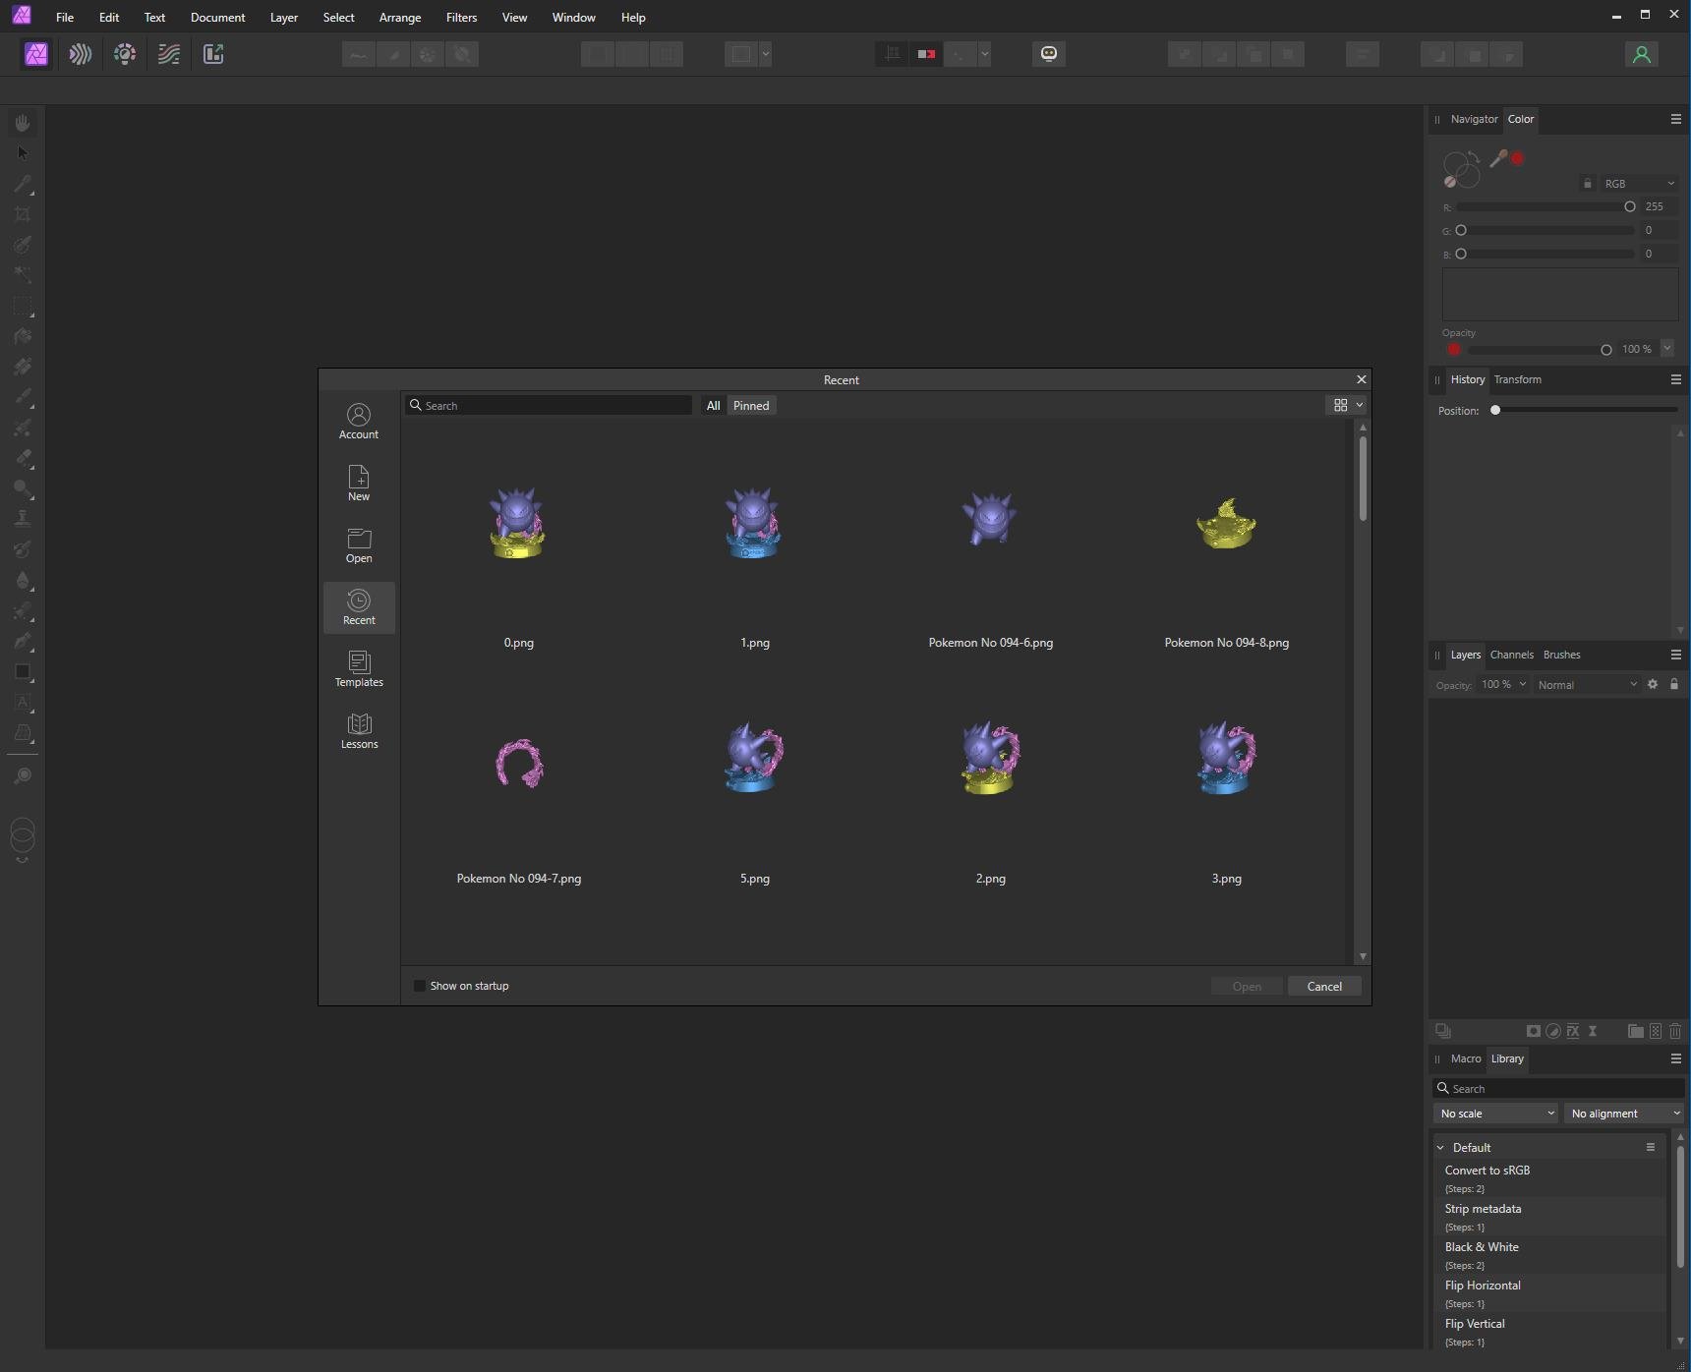Viewport: 1691px width, 1372px height.
Task: Run the Strip metadata macro
Action: tap(1549, 1217)
